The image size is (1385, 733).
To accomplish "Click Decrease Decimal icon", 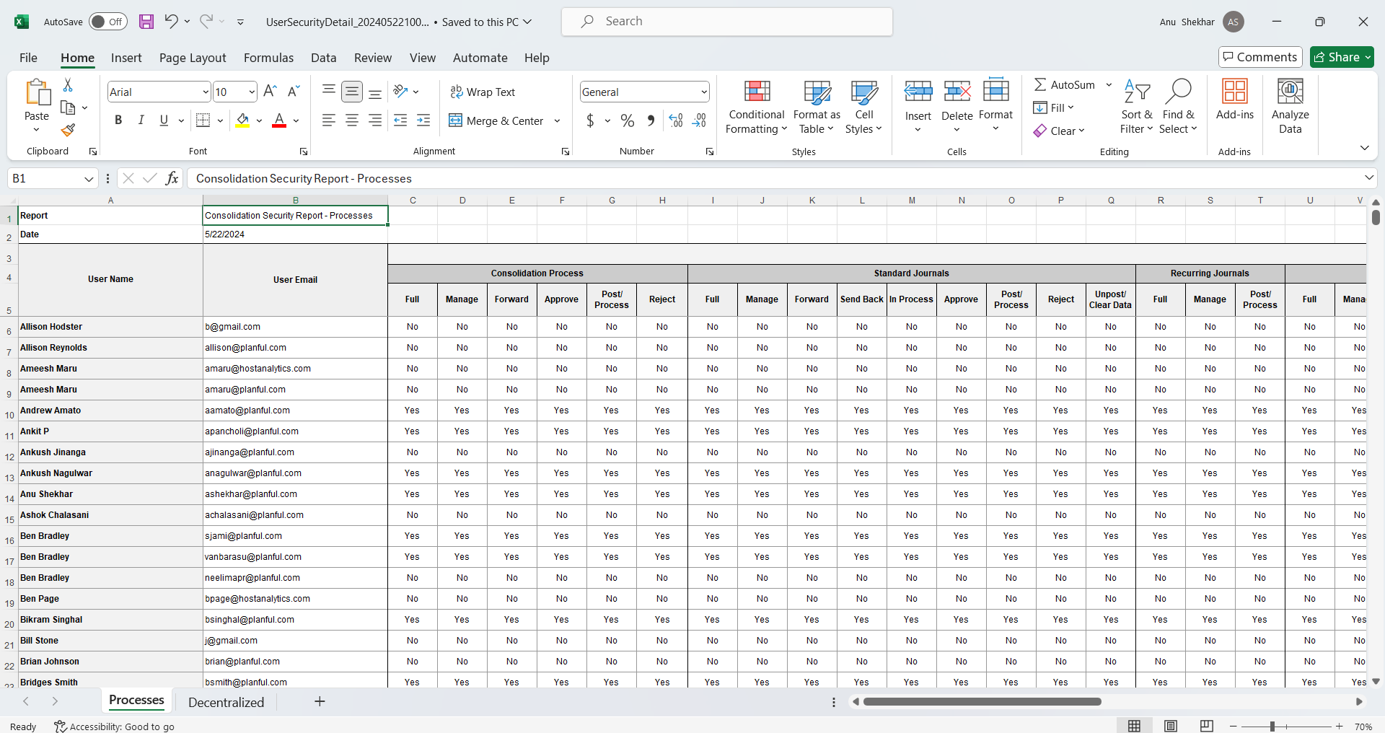I will click(x=699, y=120).
